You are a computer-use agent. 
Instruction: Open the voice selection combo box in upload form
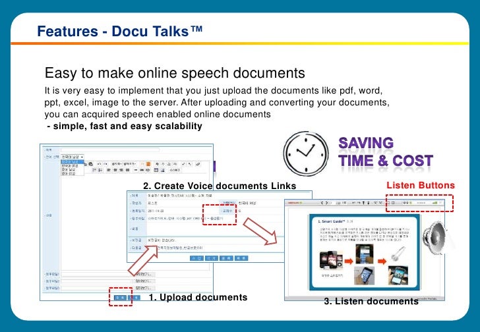pos(73,157)
